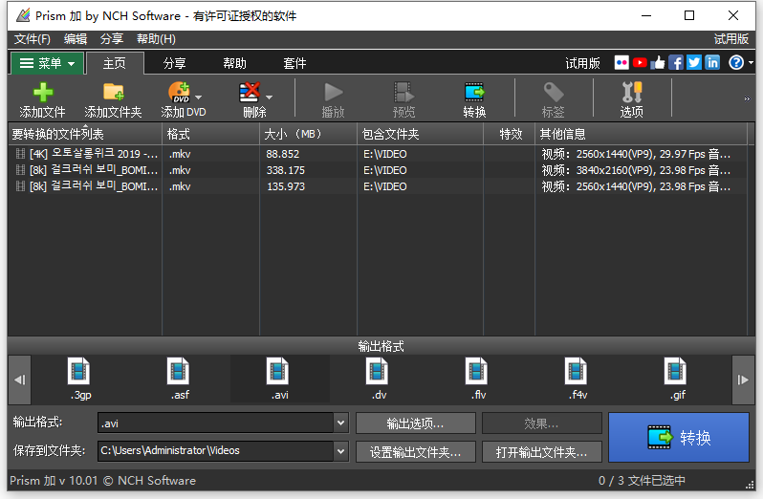Image resolution: width=763 pixels, height=499 pixels.
Task: Expand the Delete (删除) dropdown arrow
Action: [269, 98]
